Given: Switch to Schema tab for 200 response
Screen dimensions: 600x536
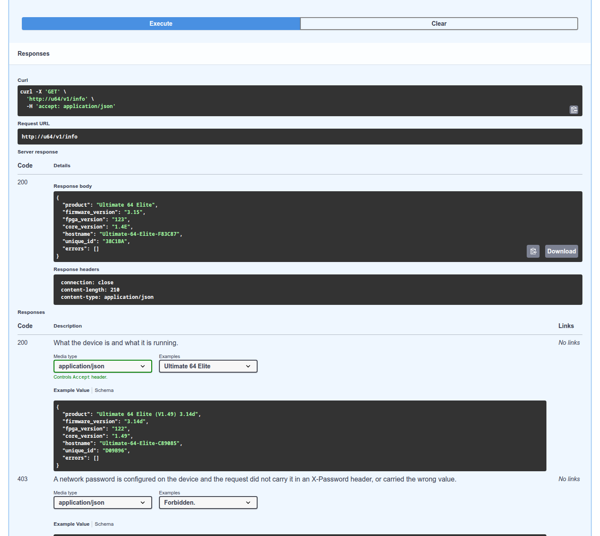Looking at the screenshot, I should click(104, 390).
